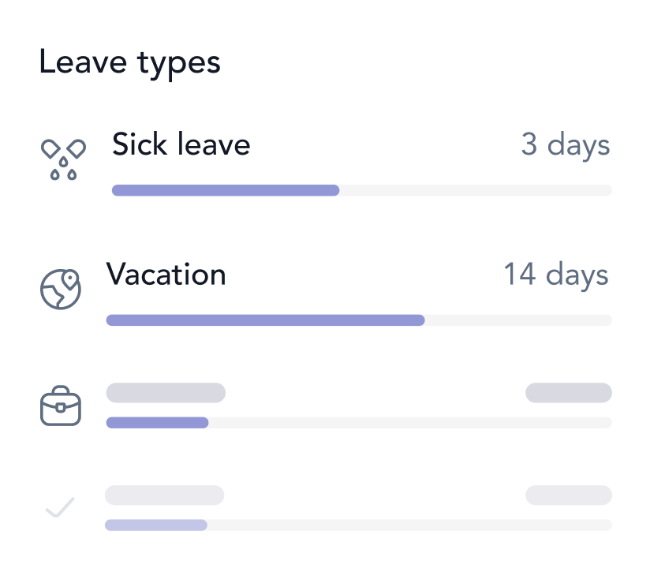Click placeholder title beside briefcase icon

pos(166,393)
